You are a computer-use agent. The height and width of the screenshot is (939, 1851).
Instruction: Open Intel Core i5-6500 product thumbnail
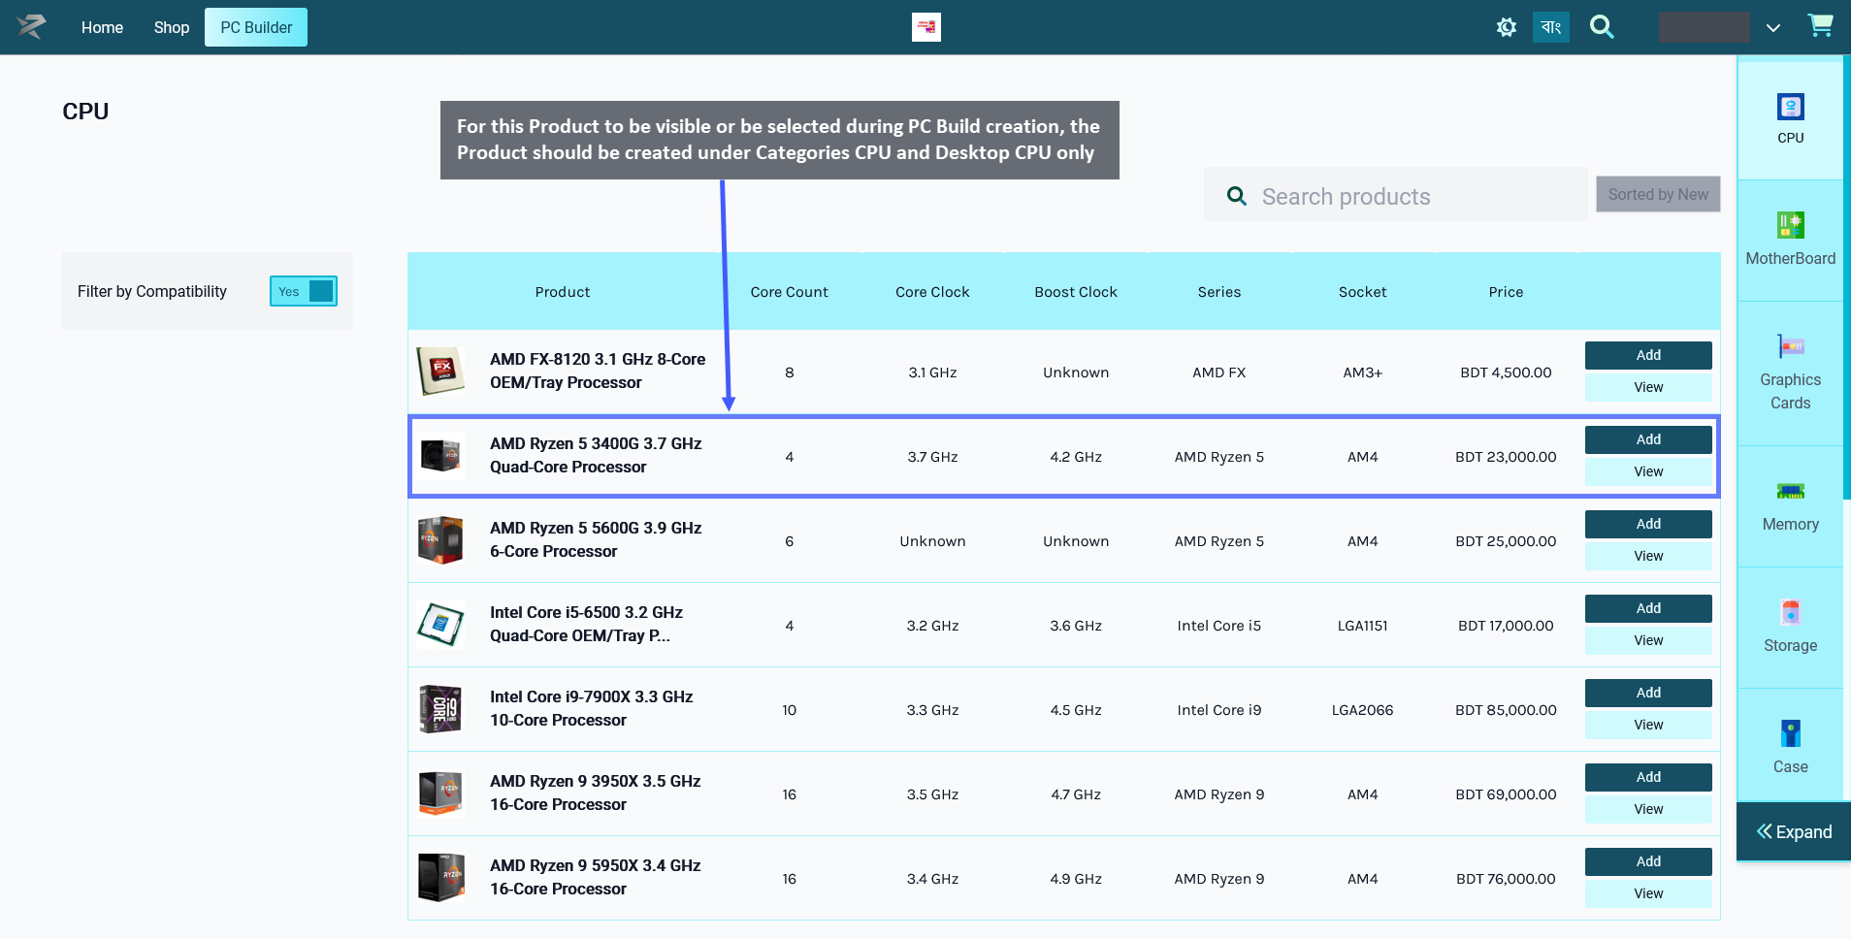(x=440, y=624)
